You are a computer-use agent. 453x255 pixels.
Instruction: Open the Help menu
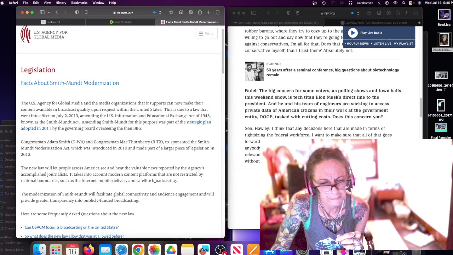tap(112, 3)
